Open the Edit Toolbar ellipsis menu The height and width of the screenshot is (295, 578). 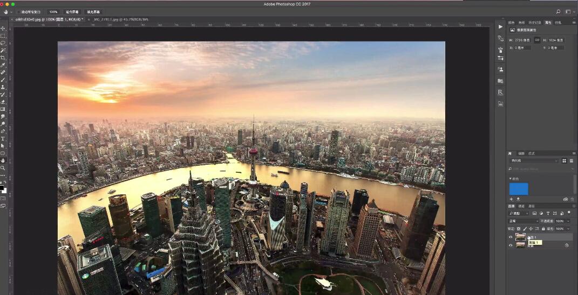pyautogui.click(x=3, y=175)
